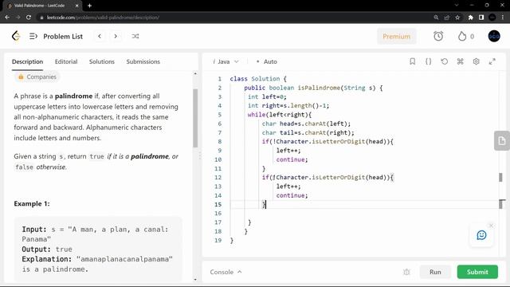
Task: Pick a random problem shuffle icon
Action: pyautogui.click(x=135, y=36)
